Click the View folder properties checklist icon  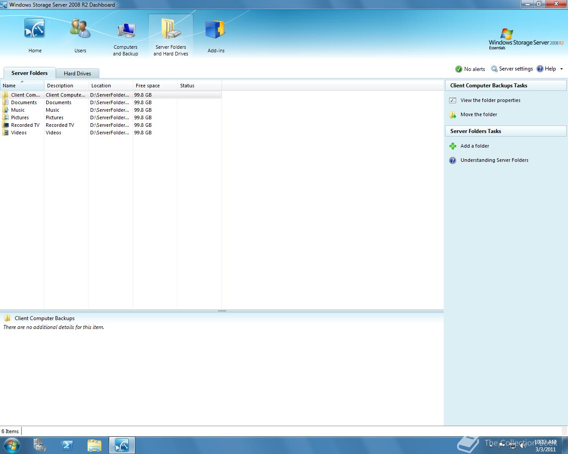[453, 100]
